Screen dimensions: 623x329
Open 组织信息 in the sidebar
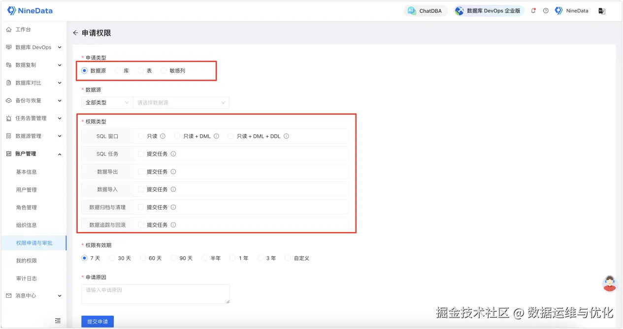[27, 225]
